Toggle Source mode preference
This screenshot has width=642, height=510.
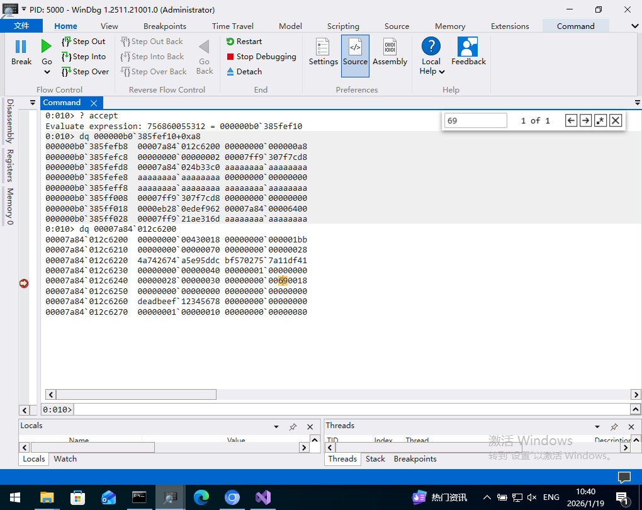(355, 55)
